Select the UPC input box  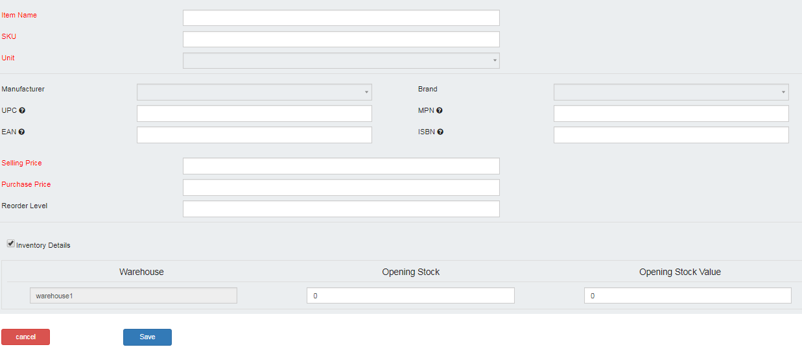tap(254, 114)
